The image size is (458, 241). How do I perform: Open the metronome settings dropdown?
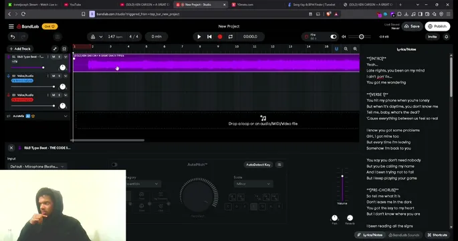click(101, 37)
